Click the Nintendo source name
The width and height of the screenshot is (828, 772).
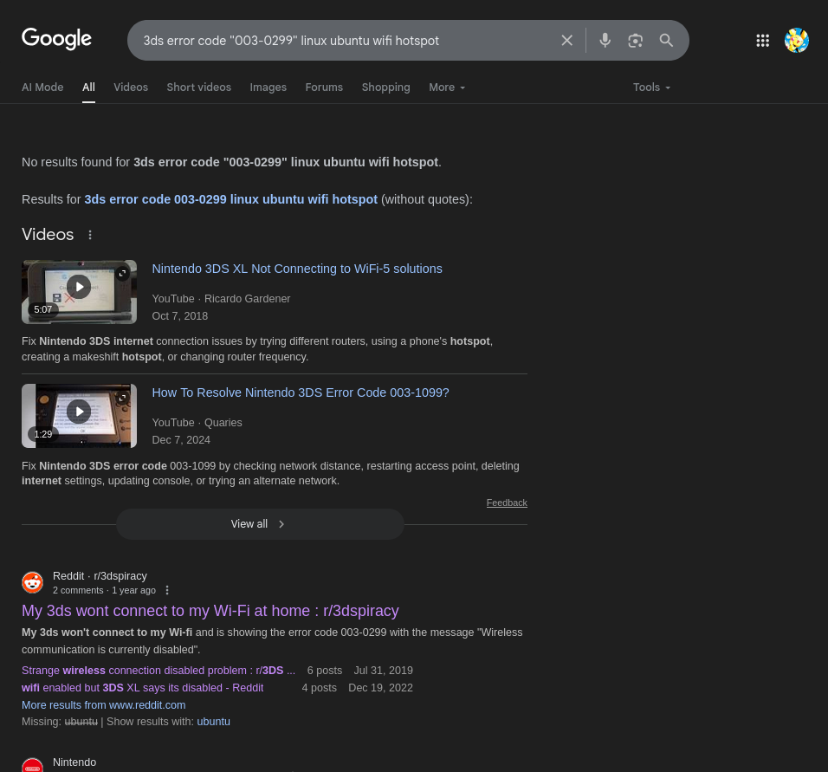(74, 762)
